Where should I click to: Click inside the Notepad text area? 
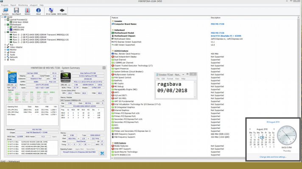174,89
